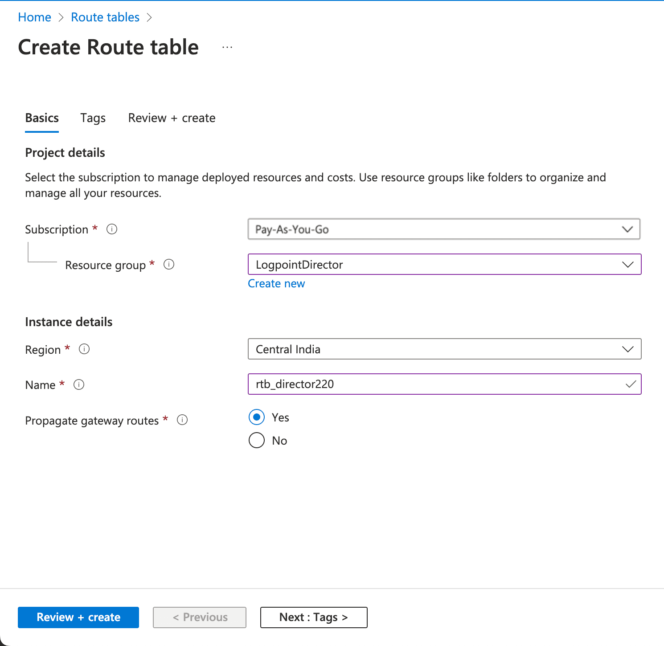The width and height of the screenshot is (664, 646).
Task: Open the Region dropdown showing Central India
Action: (x=627, y=349)
